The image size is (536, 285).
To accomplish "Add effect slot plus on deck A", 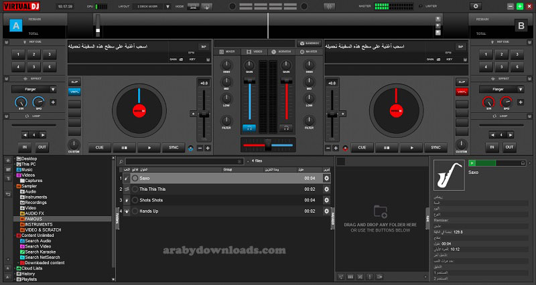I will pos(53,102).
